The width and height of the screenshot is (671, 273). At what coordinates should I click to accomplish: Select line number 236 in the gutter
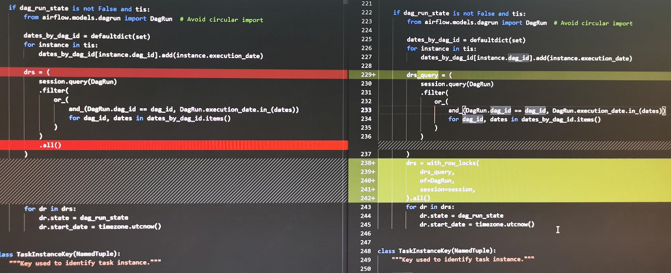(367, 136)
